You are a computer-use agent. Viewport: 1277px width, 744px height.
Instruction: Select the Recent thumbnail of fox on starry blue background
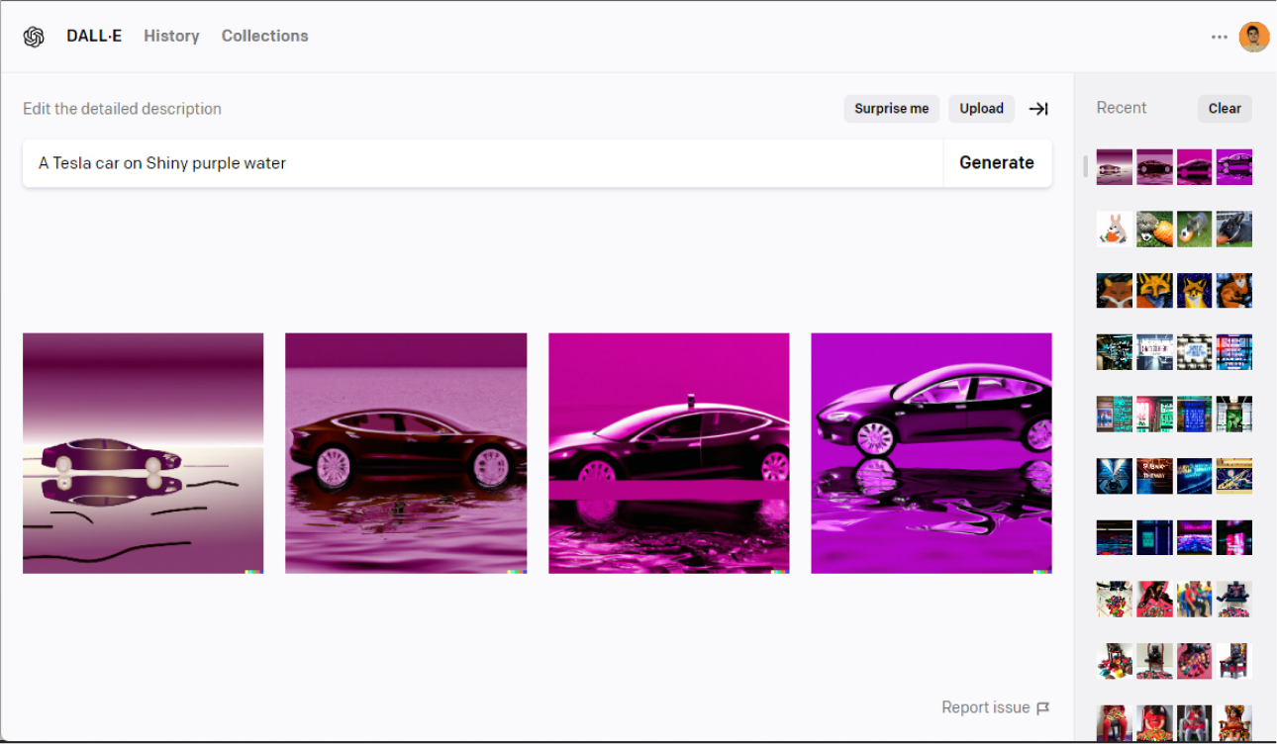point(1195,291)
